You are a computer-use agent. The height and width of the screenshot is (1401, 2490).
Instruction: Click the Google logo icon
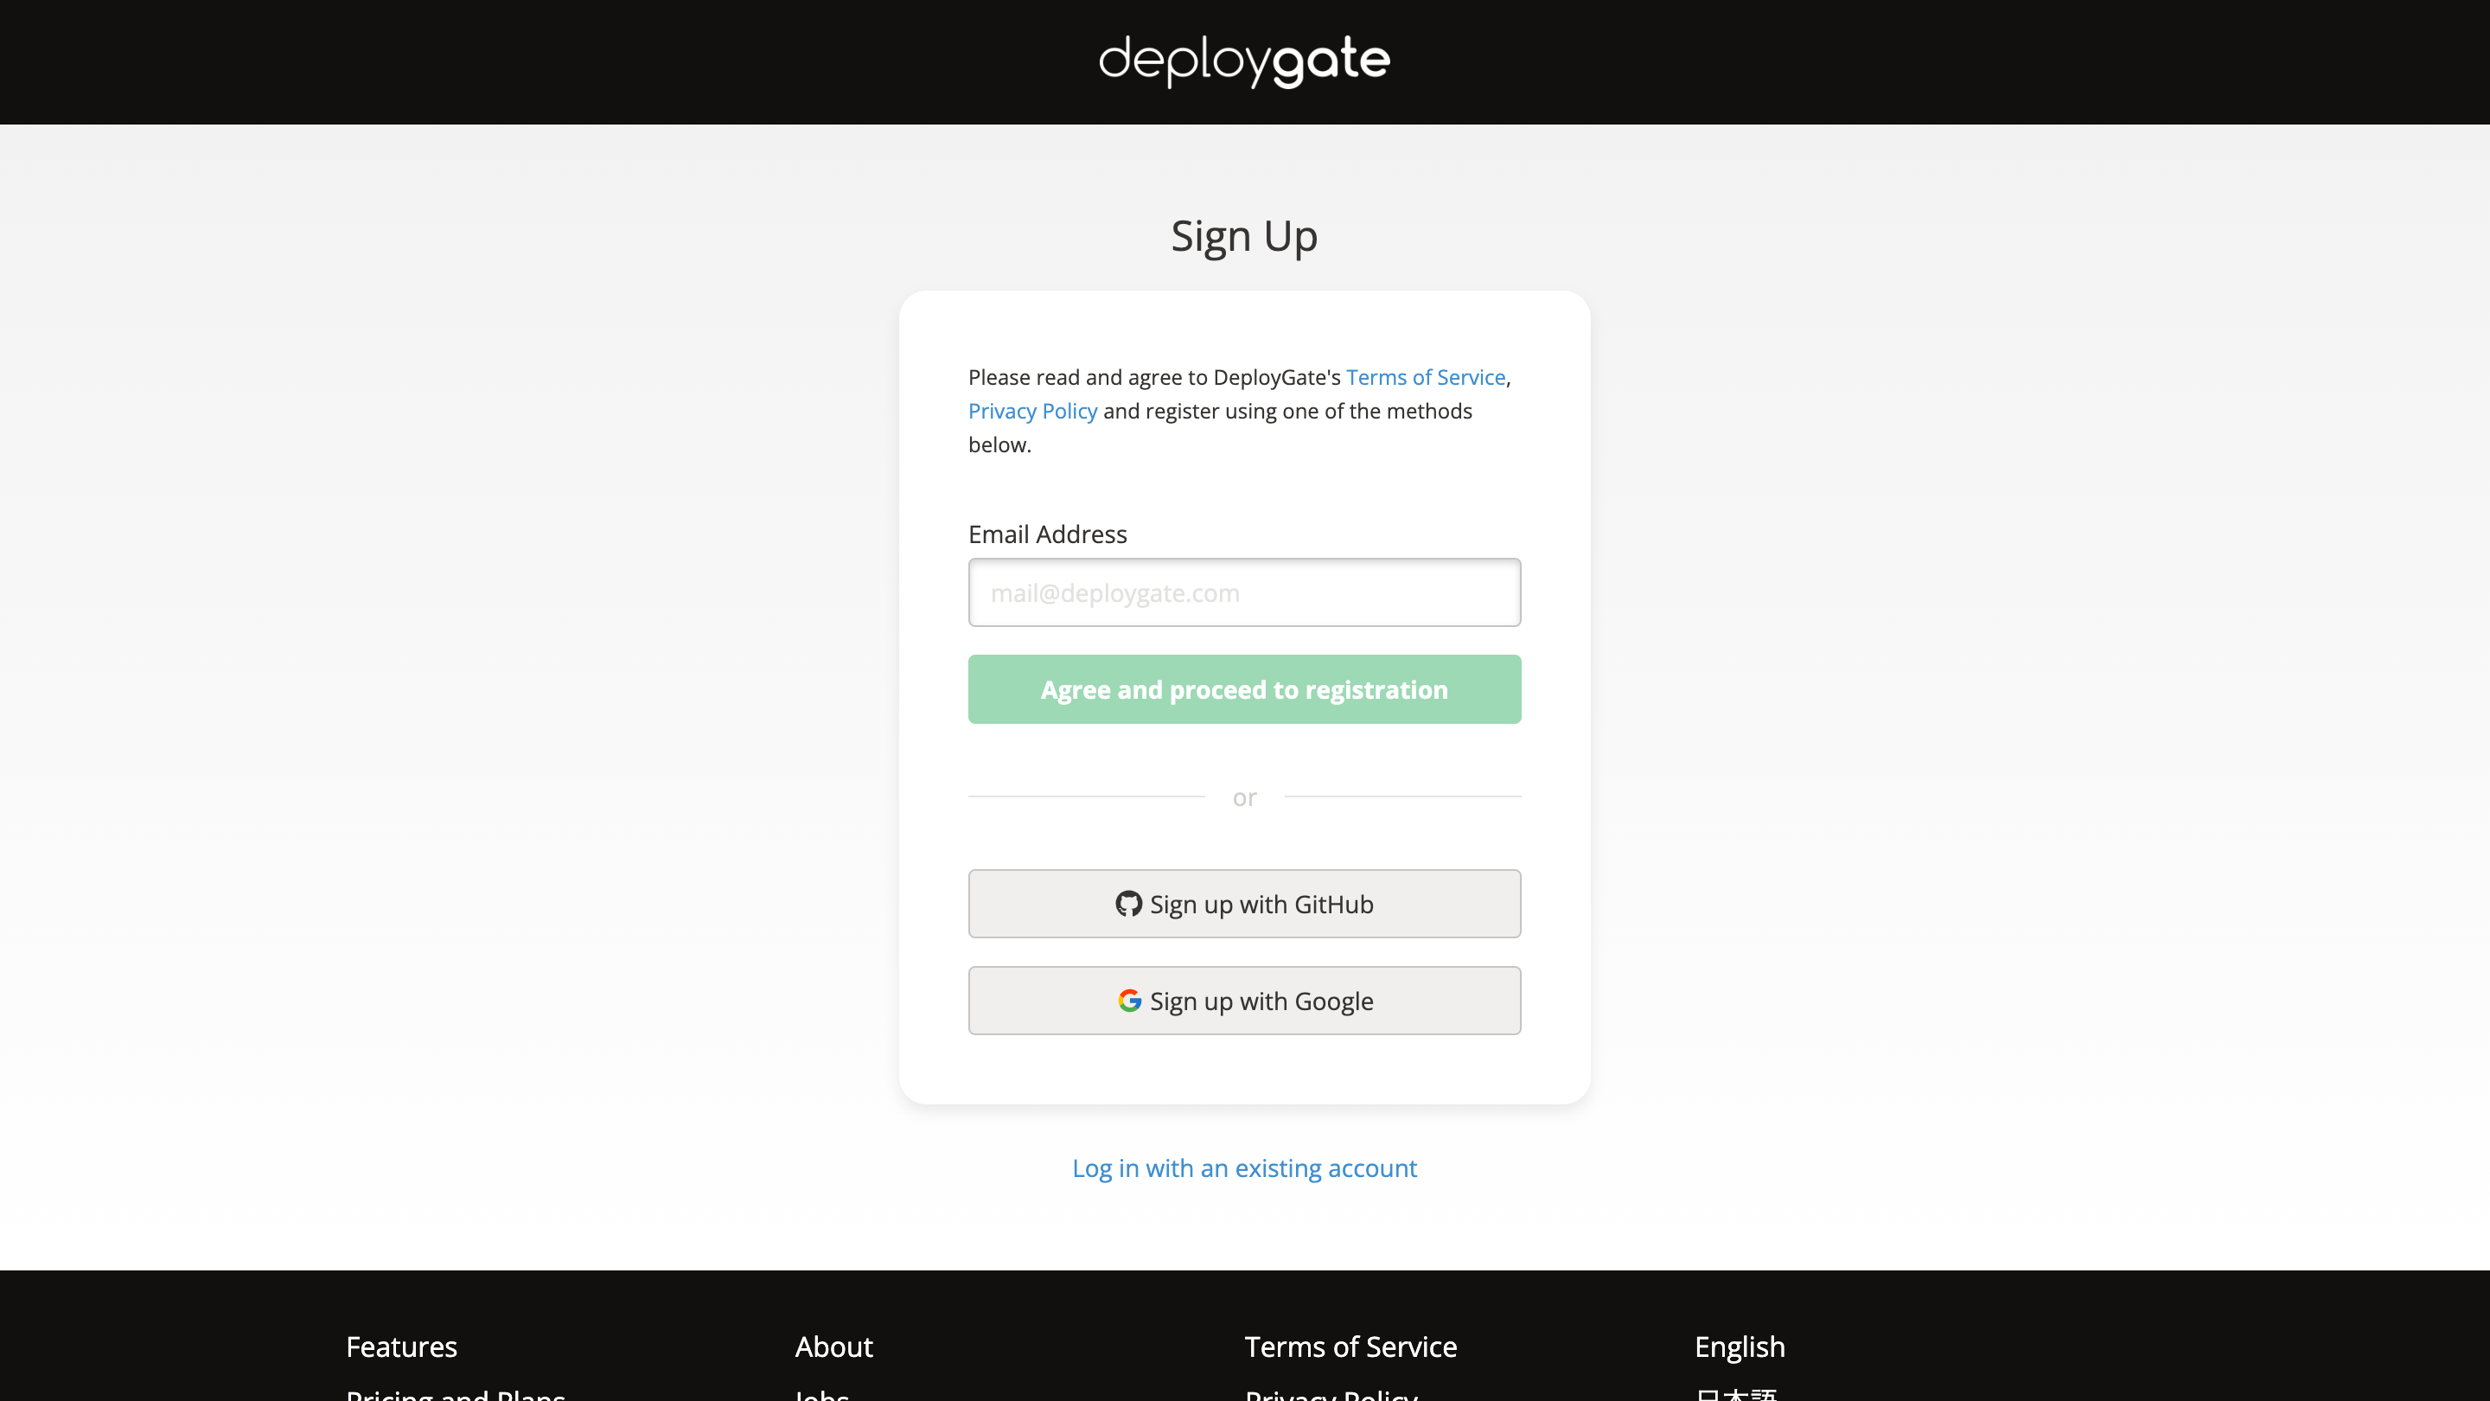pos(1130,1001)
